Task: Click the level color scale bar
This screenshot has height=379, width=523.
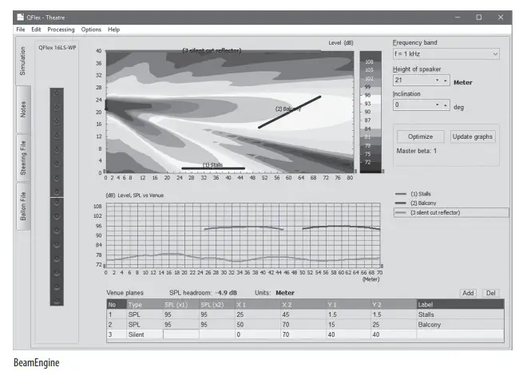Action: pos(370,112)
